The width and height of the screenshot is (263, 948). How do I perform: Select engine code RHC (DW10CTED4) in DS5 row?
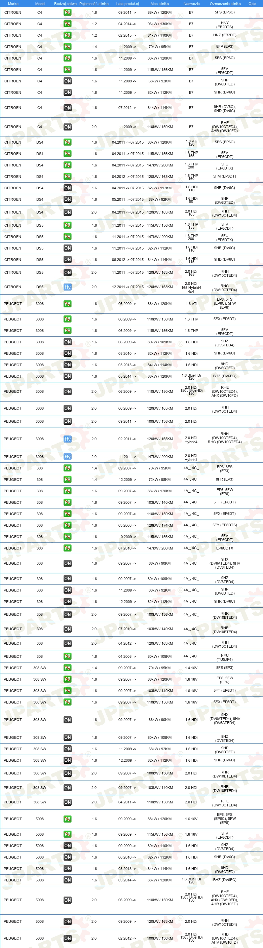[225, 288]
